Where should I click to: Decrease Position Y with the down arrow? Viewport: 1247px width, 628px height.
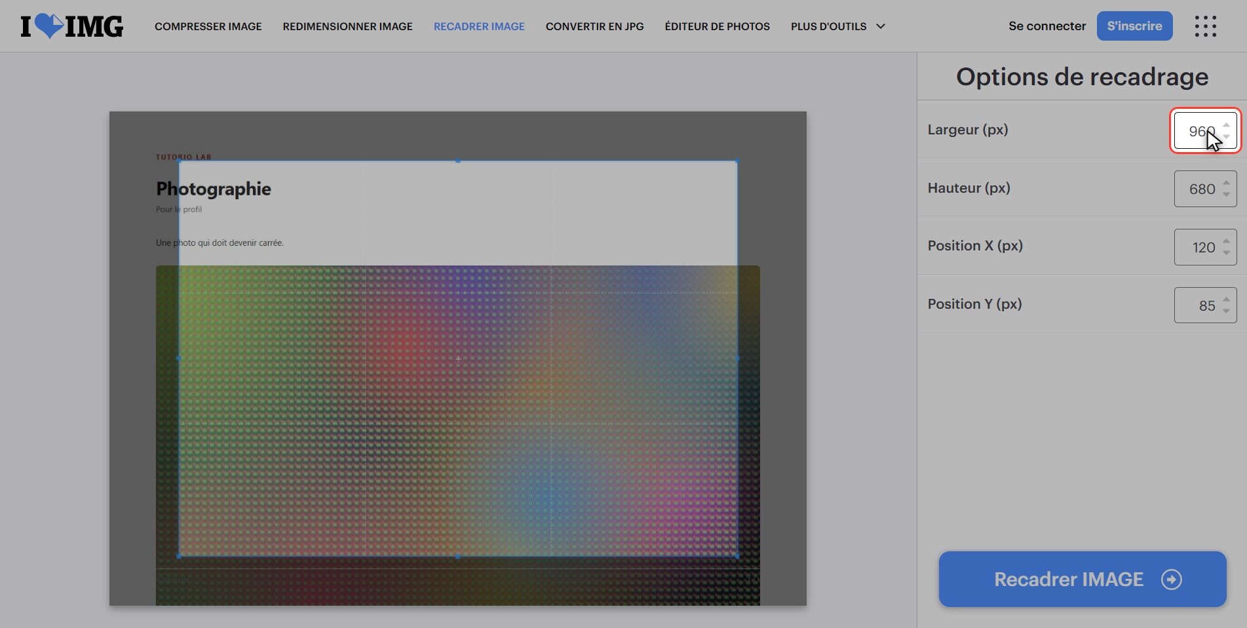click(x=1226, y=311)
